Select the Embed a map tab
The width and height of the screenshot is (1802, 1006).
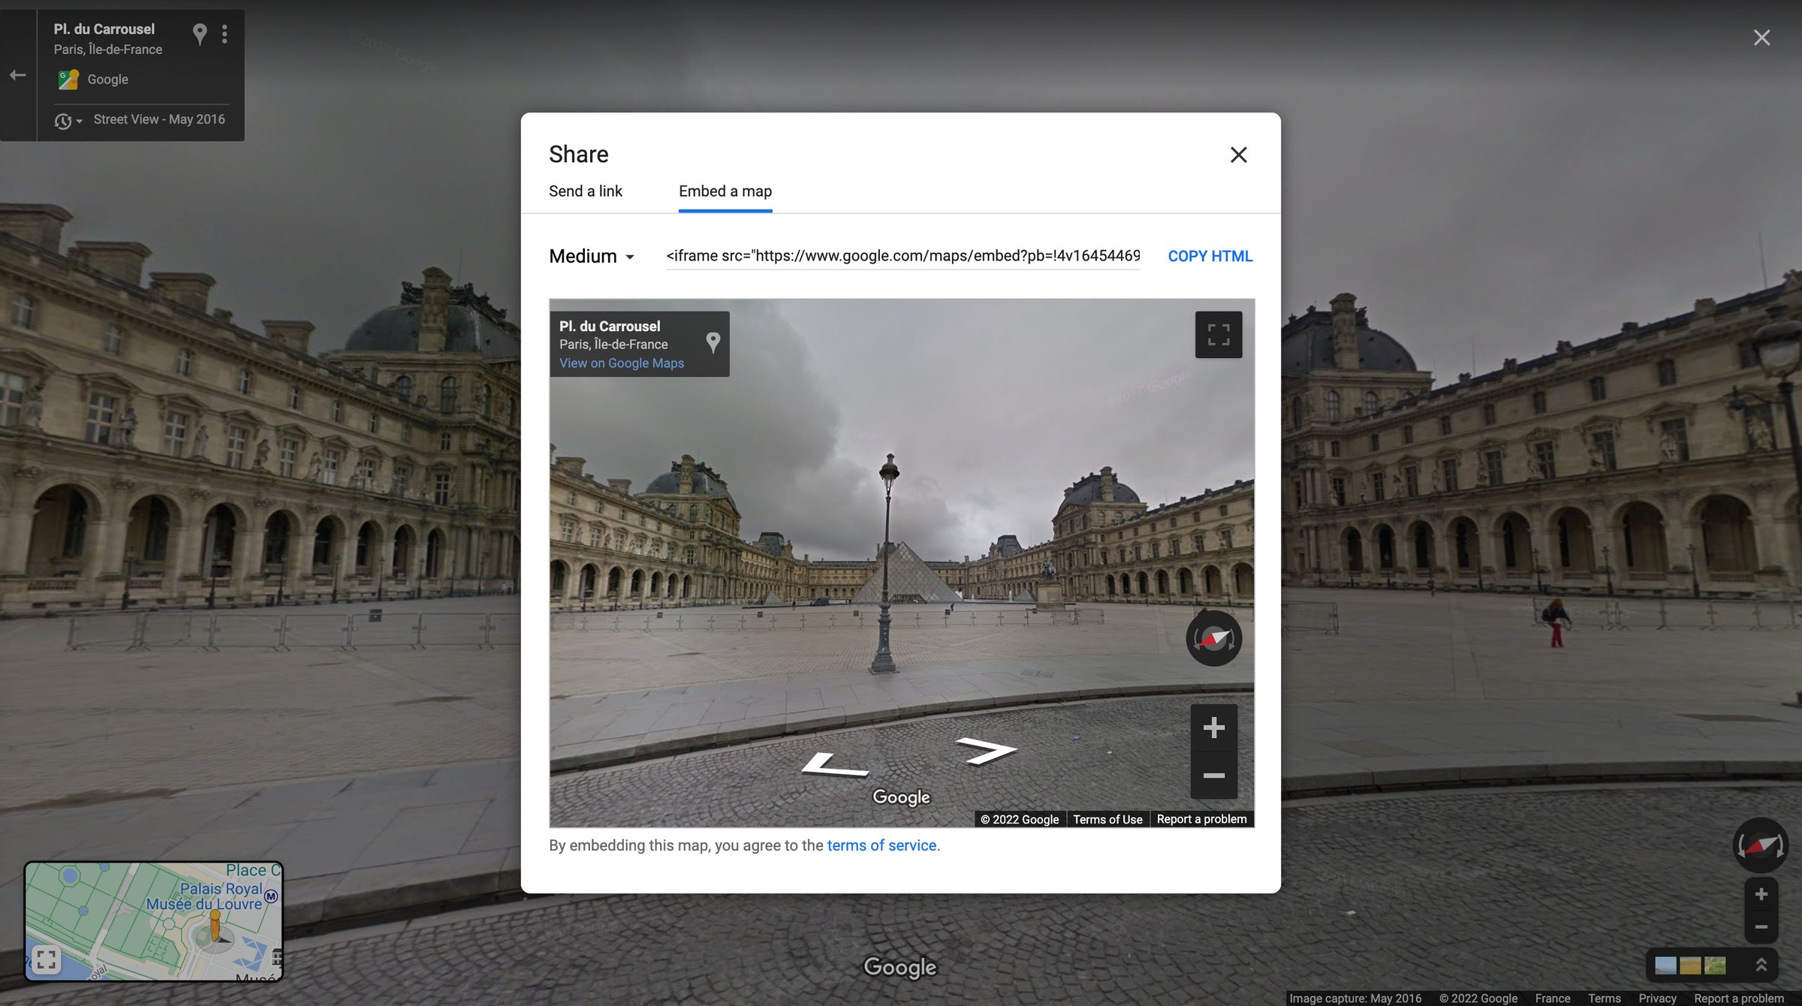(725, 191)
